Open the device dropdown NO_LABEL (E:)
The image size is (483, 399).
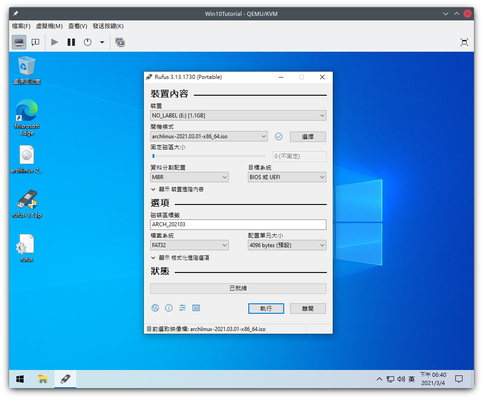click(238, 116)
